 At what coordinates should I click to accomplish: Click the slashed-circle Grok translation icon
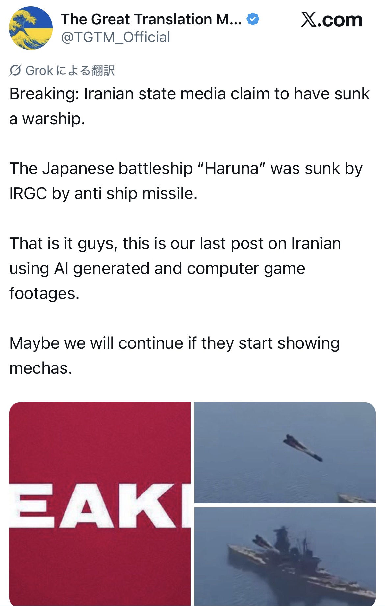pos(15,70)
